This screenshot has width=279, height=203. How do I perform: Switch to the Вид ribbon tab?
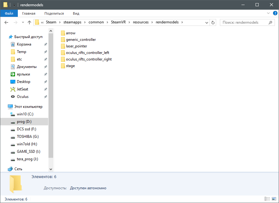76,13
